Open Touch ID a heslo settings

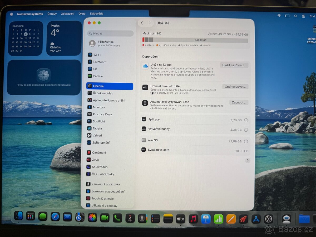click(x=103, y=198)
